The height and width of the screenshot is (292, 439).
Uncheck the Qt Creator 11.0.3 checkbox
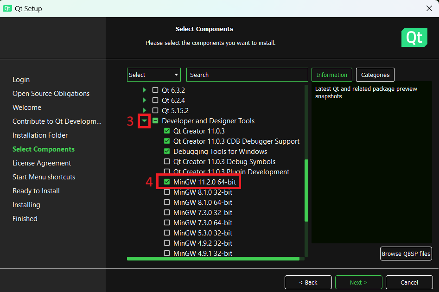click(167, 131)
